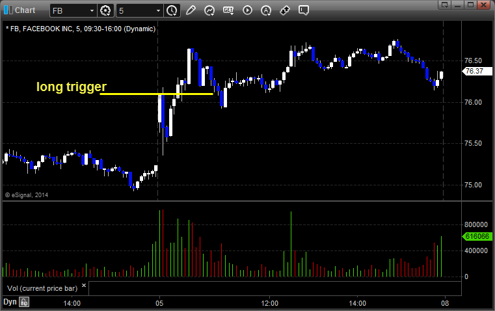Click the swap arrows diamond icon
This screenshot has width=495, height=311.
[285, 10]
